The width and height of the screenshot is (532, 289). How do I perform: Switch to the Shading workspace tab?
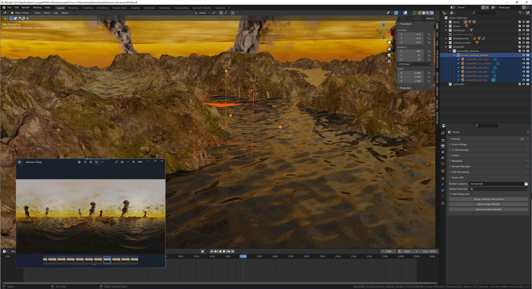pos(135,8)
